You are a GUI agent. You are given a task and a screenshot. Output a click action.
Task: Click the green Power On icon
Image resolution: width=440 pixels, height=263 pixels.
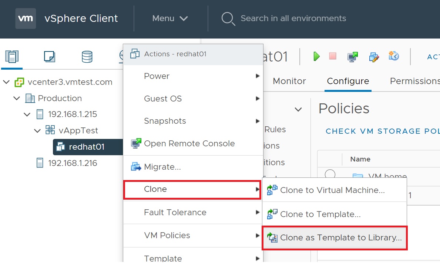[316, 56]
